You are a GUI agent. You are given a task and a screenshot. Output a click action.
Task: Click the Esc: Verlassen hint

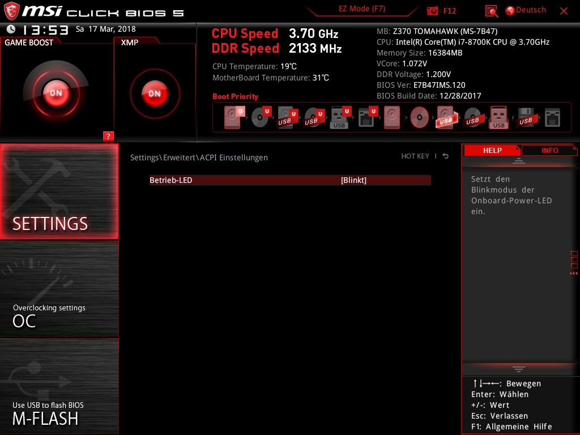coord(500,416)
